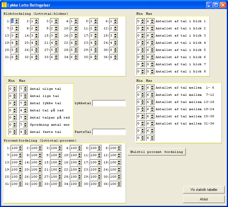Screen dimensions: 228x207
Task: Raise the Max value for Antal ulige tal
Action: point(25,88)
